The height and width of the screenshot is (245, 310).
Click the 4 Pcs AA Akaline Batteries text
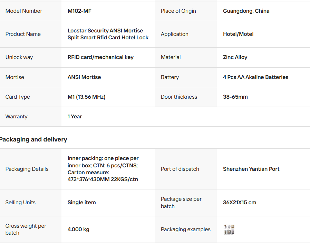coord(255,77)
